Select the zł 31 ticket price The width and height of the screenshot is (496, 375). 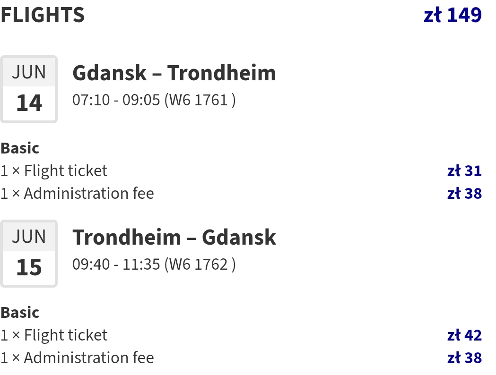(464, 171)
